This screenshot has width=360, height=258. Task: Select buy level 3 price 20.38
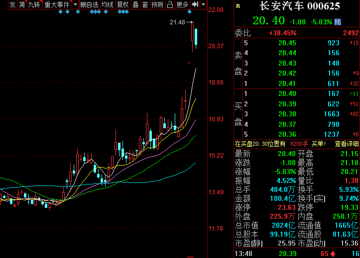(287, 114)
